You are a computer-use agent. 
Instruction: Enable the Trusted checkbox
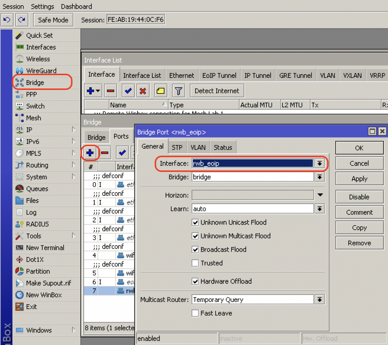coord(195,263)
